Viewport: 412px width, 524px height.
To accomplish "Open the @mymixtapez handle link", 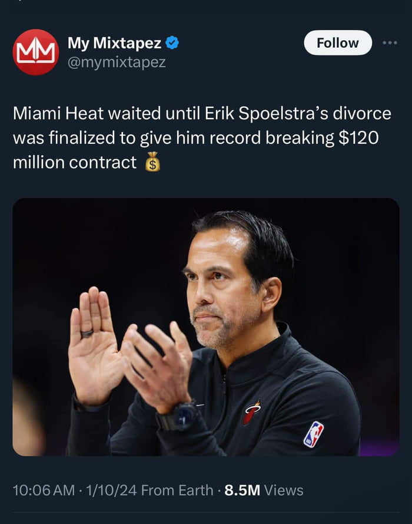I will (x=117, y=61).
